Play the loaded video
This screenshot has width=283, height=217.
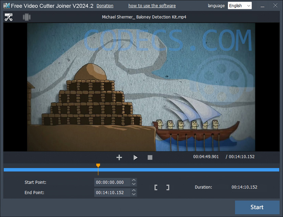[x=135, y=157]
